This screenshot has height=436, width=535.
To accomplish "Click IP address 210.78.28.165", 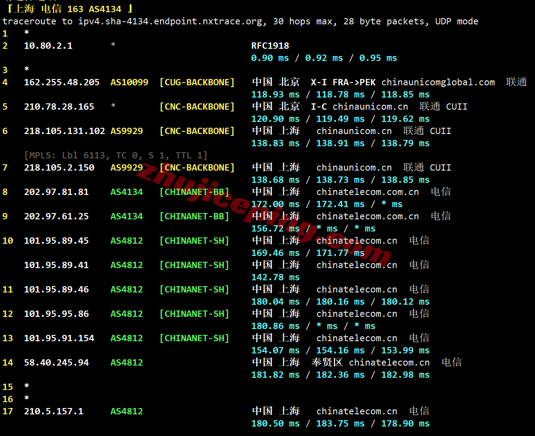I will click(59, 107).
